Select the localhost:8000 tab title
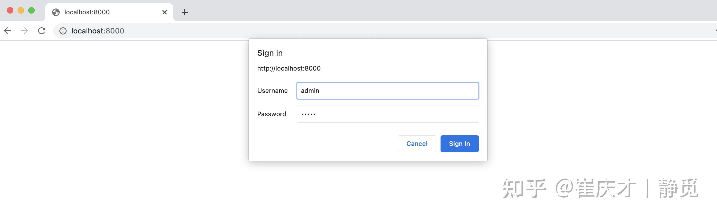This screenshot has width=717, height=217. pyautogui.click(x=87, y=12)
